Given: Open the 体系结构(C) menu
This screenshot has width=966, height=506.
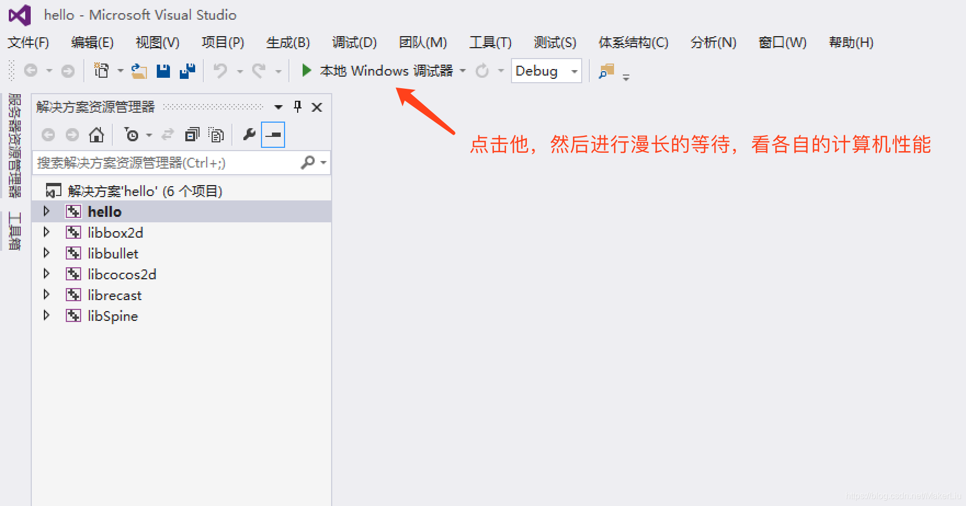Looking at the screenshot, I should click(633, 43).
